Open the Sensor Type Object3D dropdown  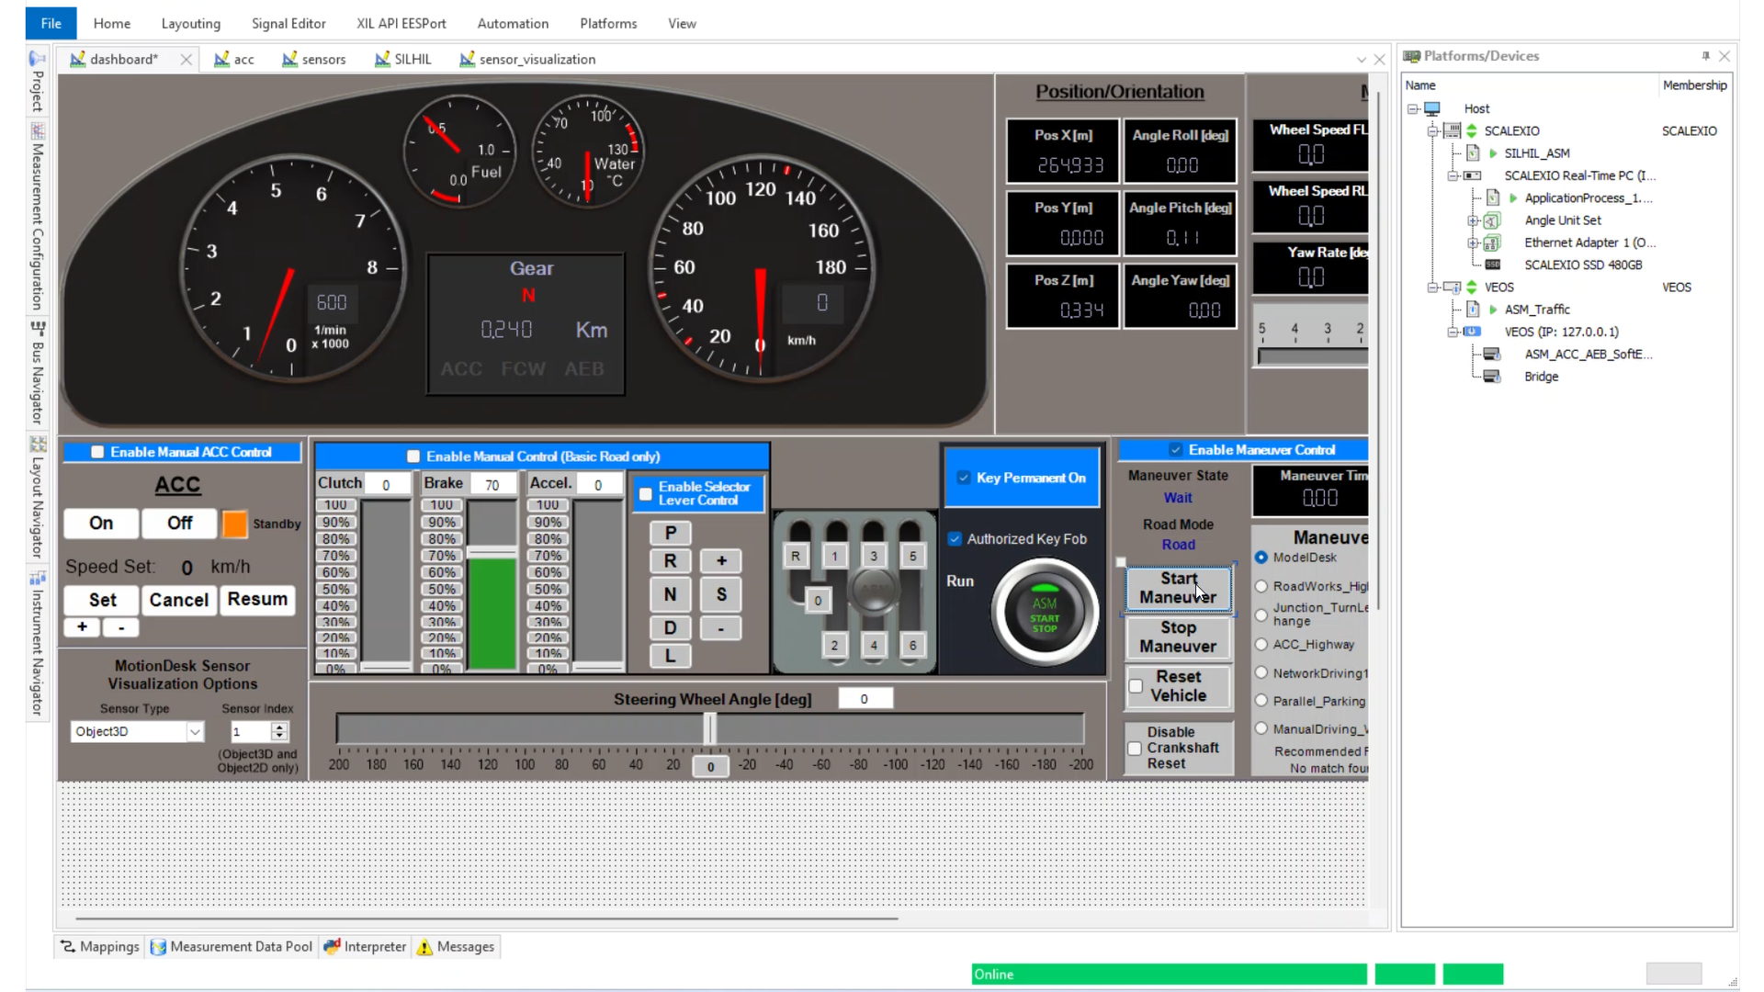[195, 732]
